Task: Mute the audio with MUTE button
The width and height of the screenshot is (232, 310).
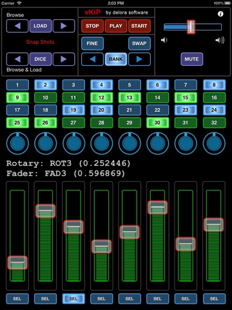Action: click(191, 59)
